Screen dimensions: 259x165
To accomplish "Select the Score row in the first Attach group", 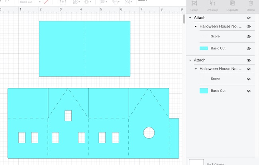I will click(227, 37).
